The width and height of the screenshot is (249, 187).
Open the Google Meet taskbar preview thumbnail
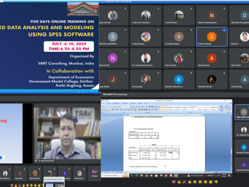(54, 182)
